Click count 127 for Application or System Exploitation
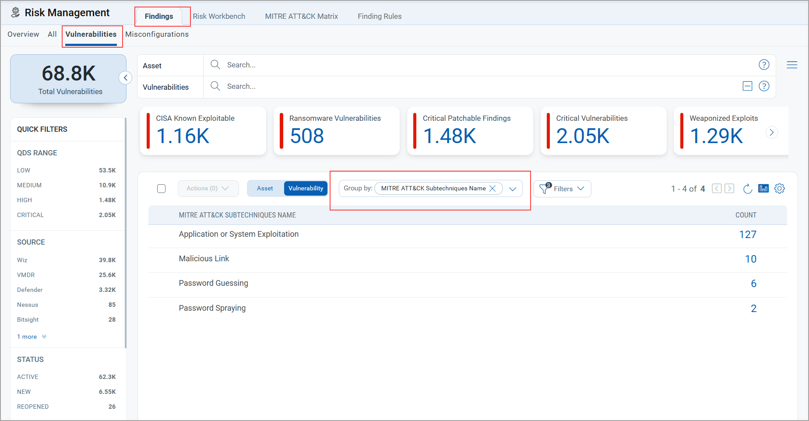809x421 pixels. point(748,235)
